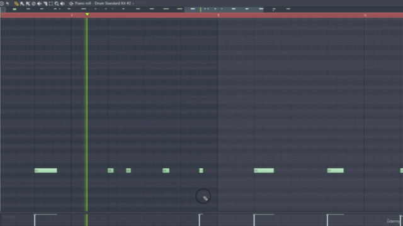403x226 pixels.
Task: Select the Slice tool
Action: [x=45, y=4]
